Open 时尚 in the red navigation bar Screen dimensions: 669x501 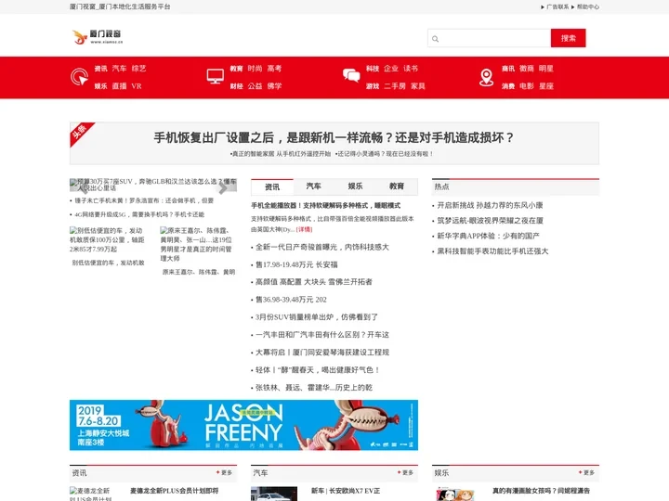pos(255,69)
